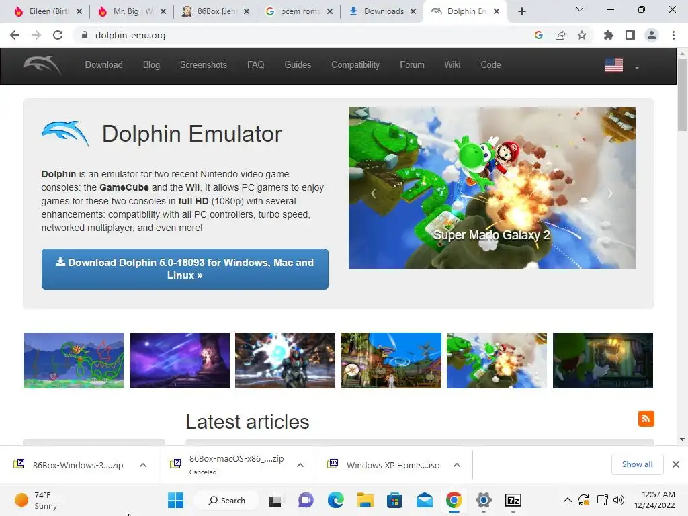Open a new tab with the plus button
688x516 pixels.
pyautogui.click(x=521, y=12)
